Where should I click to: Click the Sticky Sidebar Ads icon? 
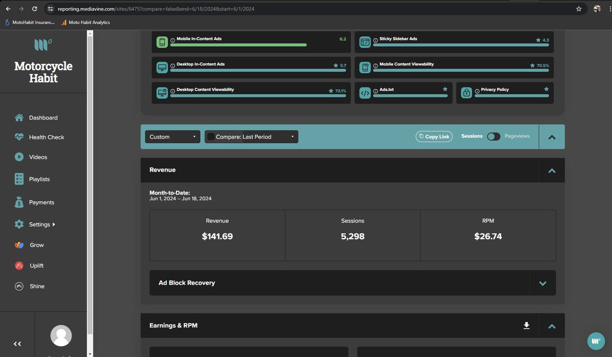[365, 42]
